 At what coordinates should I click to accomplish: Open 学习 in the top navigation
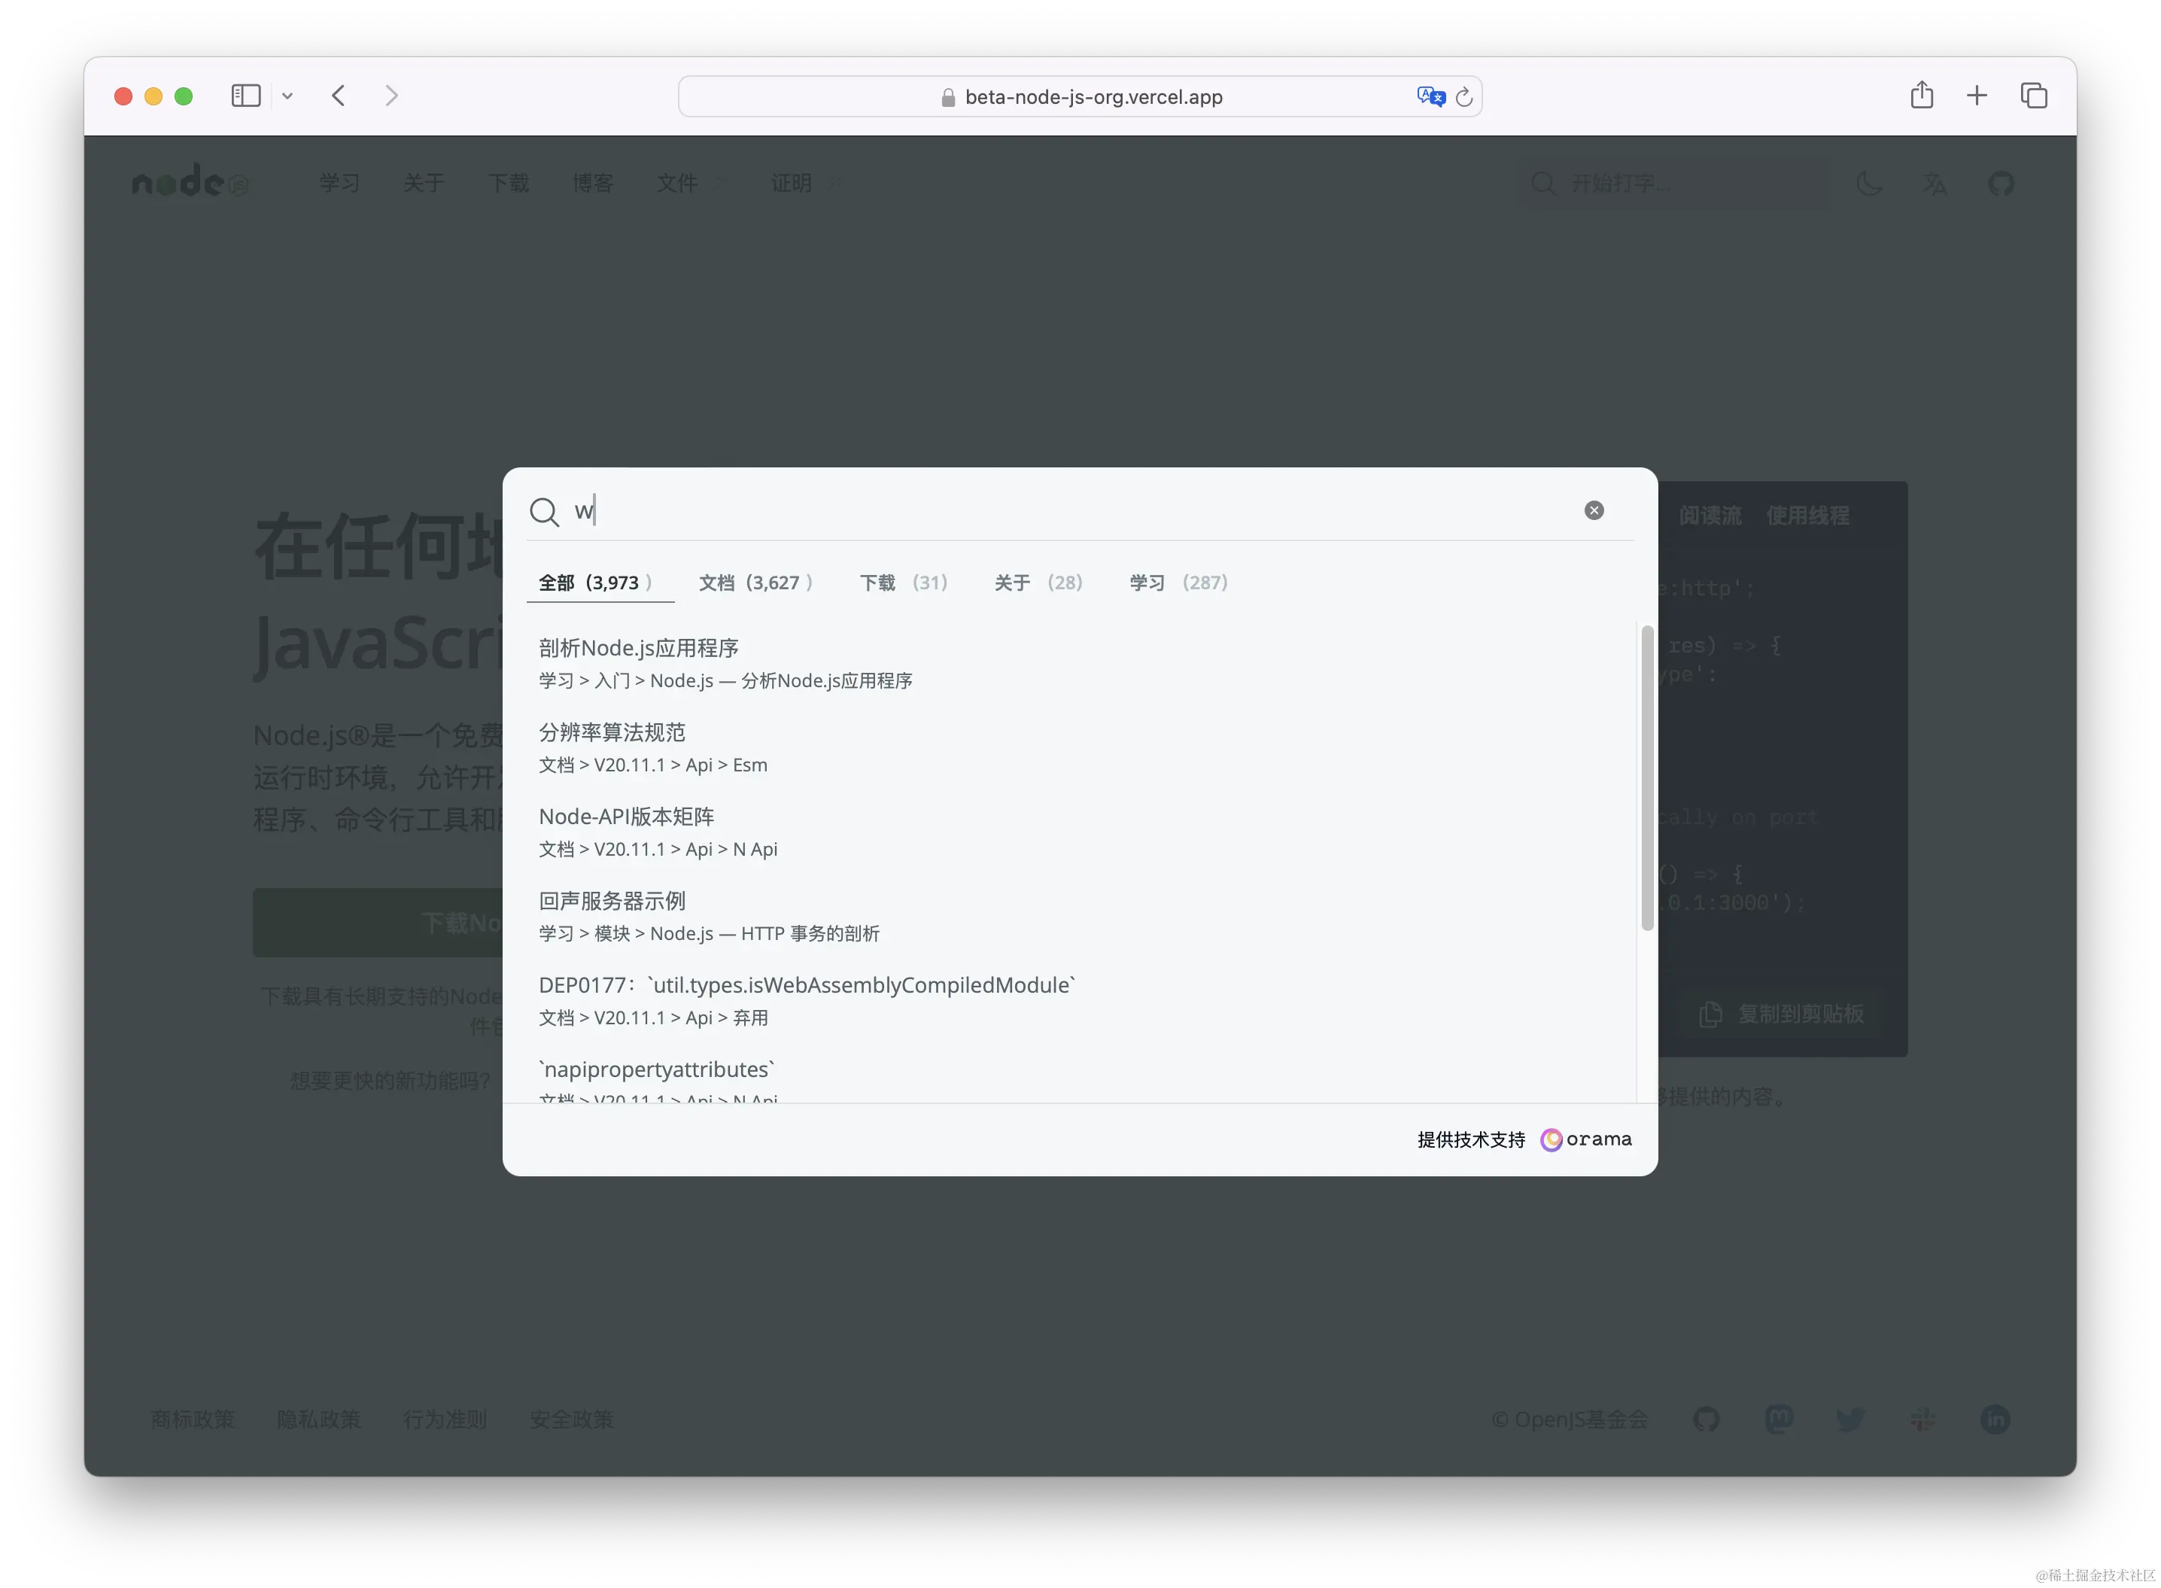339,183
